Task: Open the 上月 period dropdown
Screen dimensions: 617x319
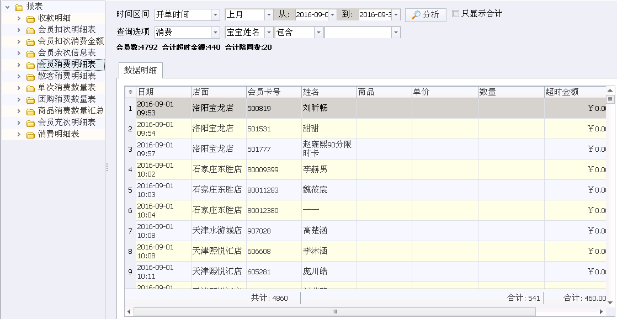Action: [x=269, y=15]
